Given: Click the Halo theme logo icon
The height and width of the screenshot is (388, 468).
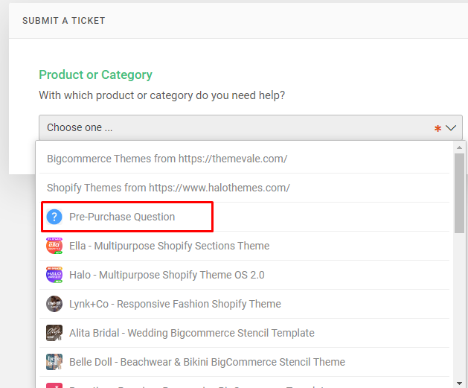Looking at the screenshot, I should tap(54, 275).
